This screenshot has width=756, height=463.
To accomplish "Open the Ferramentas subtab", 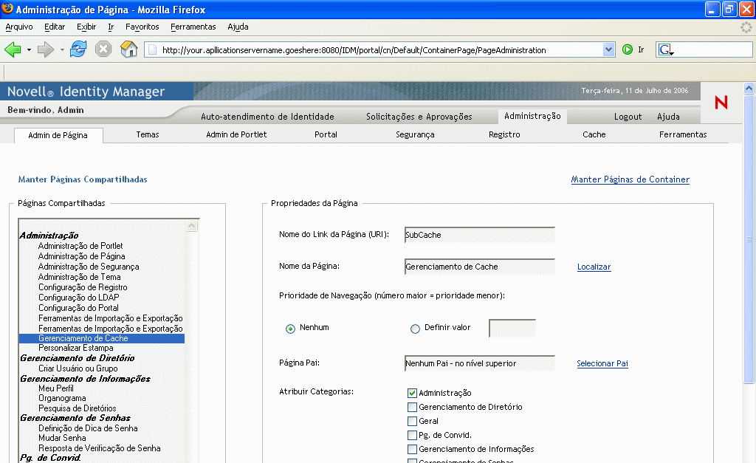I will tap(683, 134).
